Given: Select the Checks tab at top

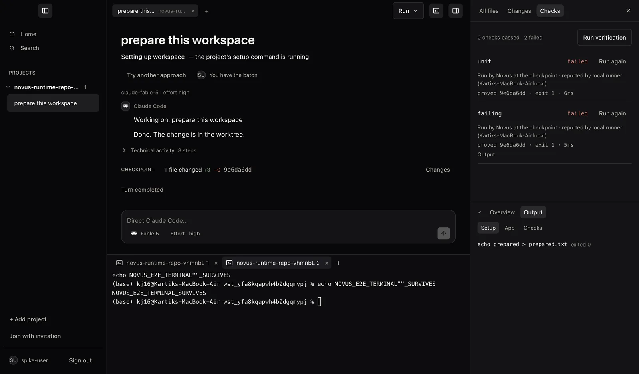Looking at the screenshot, I should (x=550, y=11).
